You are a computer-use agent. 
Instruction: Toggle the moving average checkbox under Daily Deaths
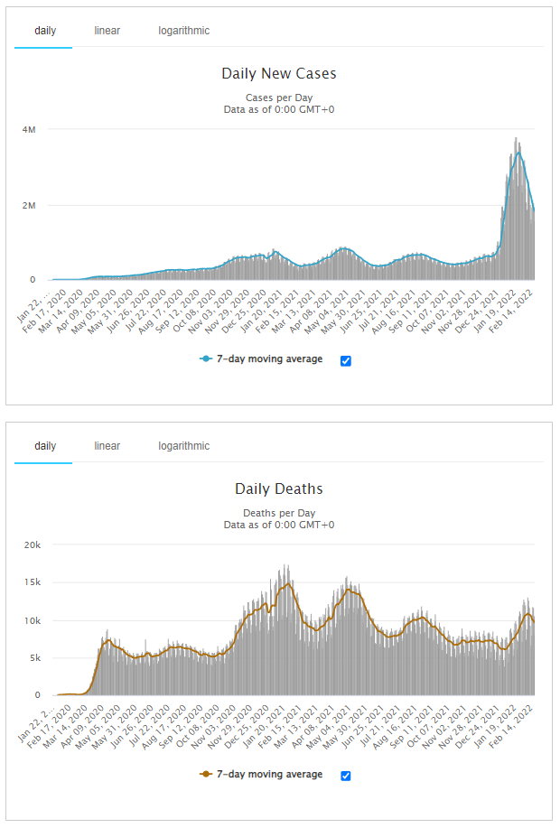[346, 776]
